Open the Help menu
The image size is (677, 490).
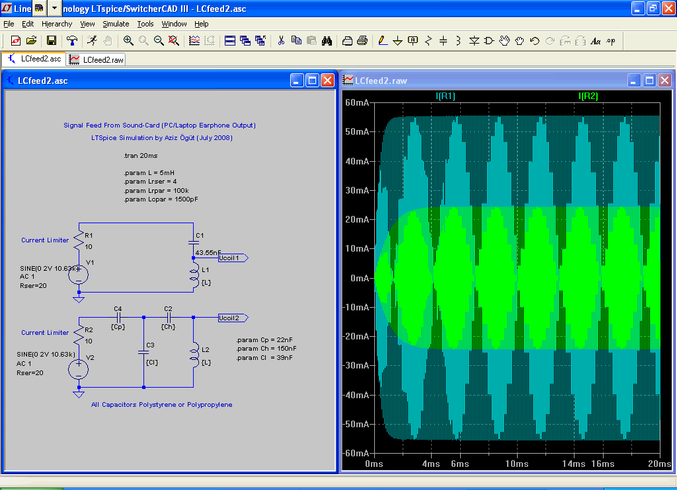pyautogui.click(x=201, y=24)
